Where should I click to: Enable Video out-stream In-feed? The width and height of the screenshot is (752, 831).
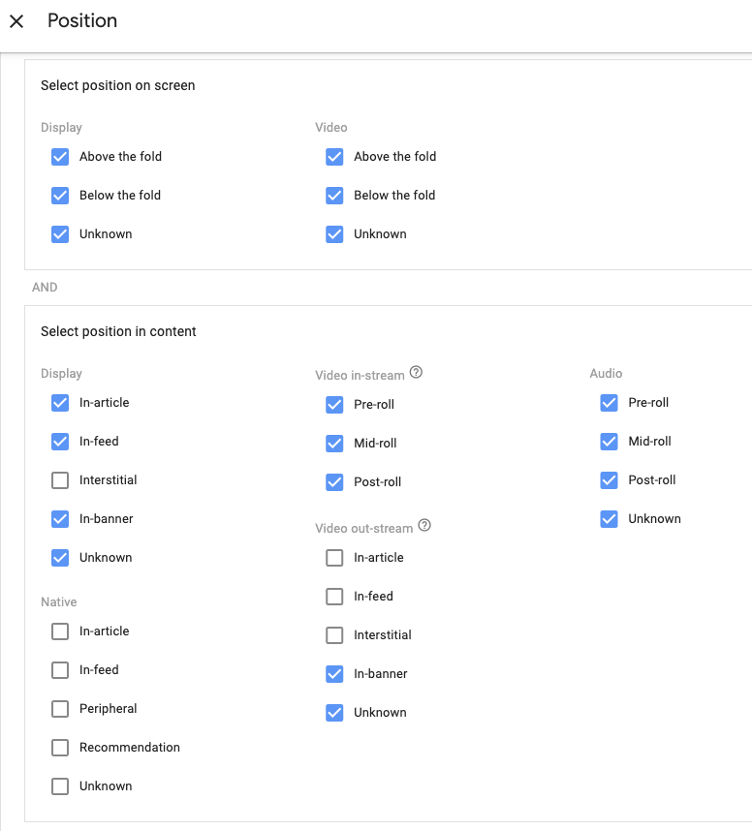(x=334, y=596)
